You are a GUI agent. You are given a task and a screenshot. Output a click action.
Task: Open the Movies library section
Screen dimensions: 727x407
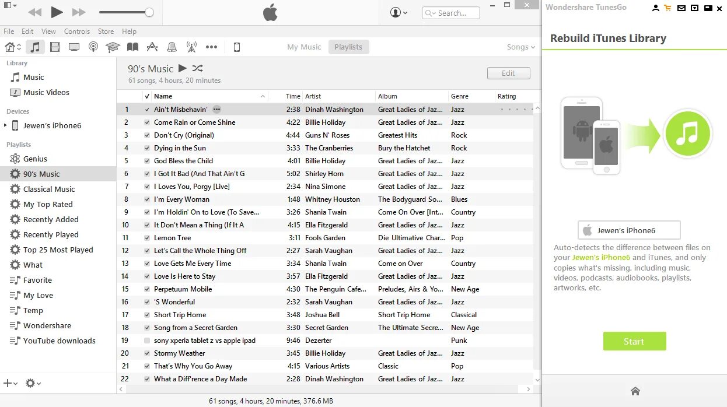[x=54, y=47]
